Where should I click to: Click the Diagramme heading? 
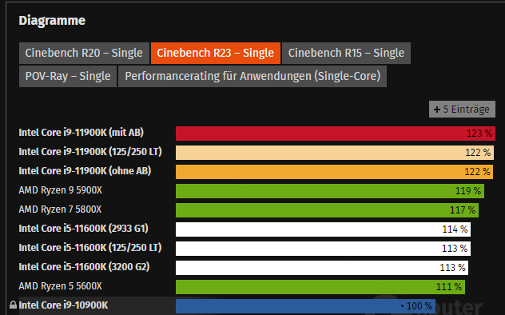52,21
